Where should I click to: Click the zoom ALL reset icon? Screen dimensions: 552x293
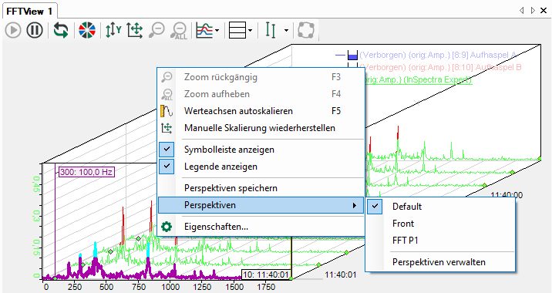click(179, 31)
